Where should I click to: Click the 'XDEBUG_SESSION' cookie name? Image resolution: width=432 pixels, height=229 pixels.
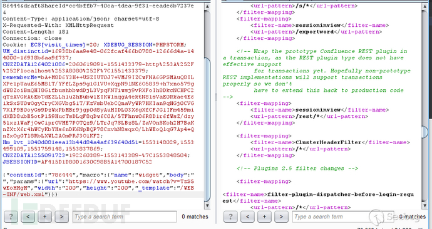pos(128,45)
